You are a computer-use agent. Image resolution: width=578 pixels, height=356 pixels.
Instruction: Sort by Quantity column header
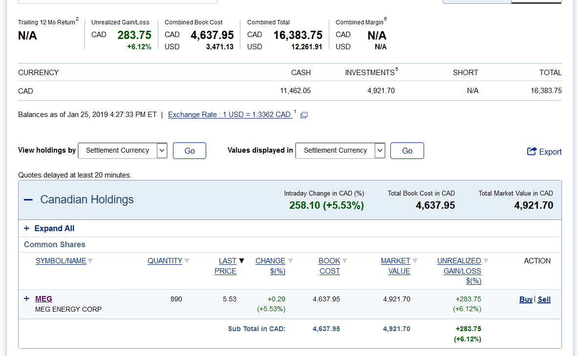(165, 261)
